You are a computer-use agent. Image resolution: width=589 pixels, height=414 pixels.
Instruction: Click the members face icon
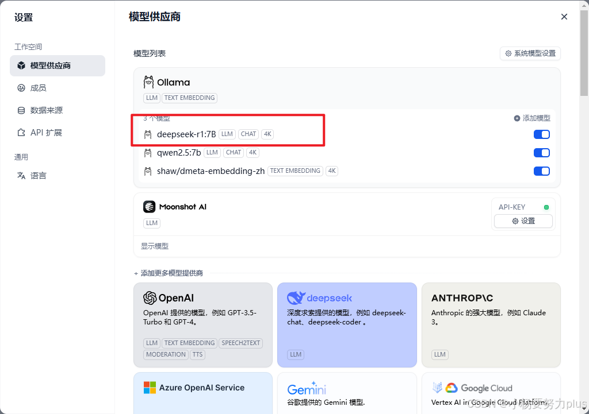[21, 88]
